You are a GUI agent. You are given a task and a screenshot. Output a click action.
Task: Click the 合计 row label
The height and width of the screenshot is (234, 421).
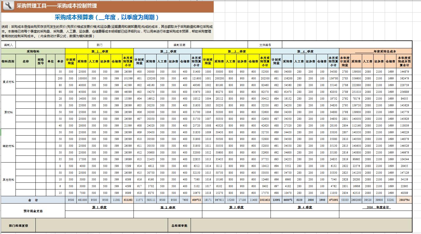33,200
